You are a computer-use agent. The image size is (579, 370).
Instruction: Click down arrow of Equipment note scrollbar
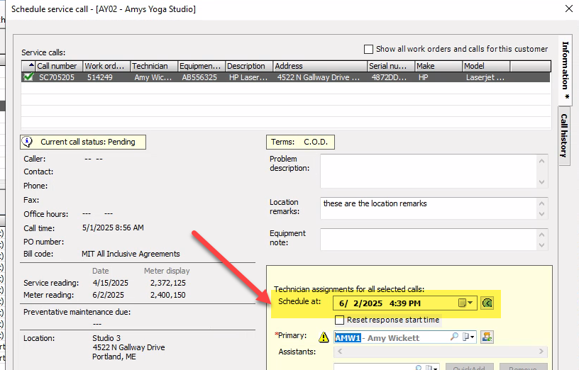[541, 245]
